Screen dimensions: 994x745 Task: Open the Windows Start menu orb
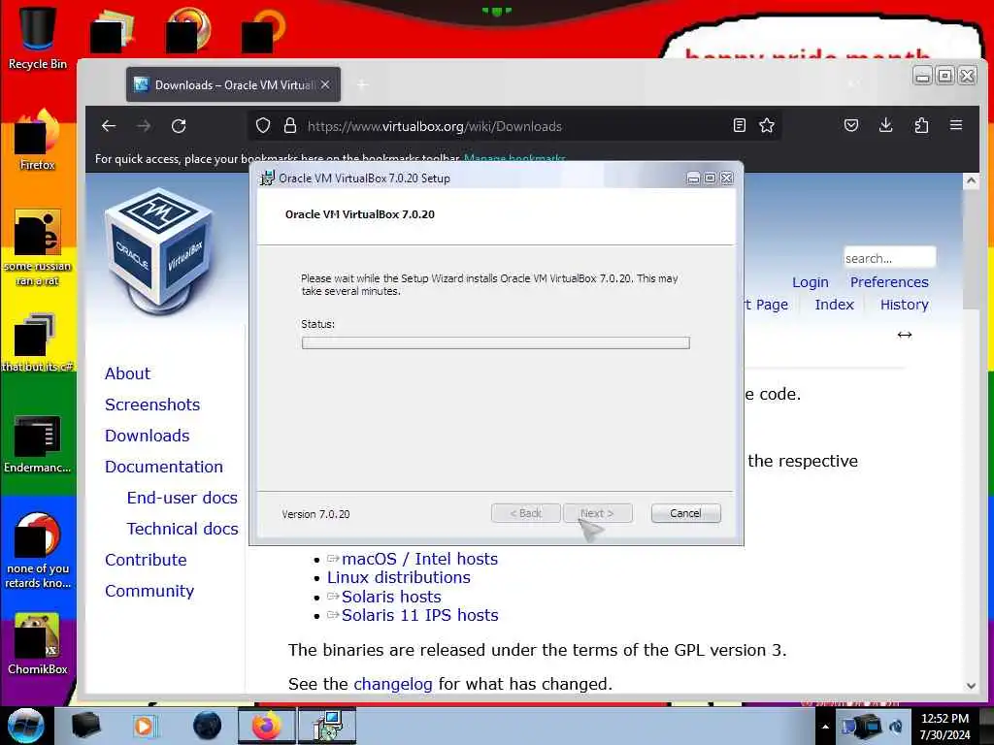(x=25, y=725)
